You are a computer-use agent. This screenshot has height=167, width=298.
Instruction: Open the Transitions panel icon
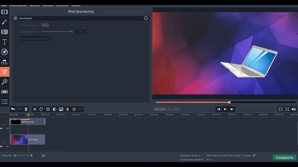point(4,32)
